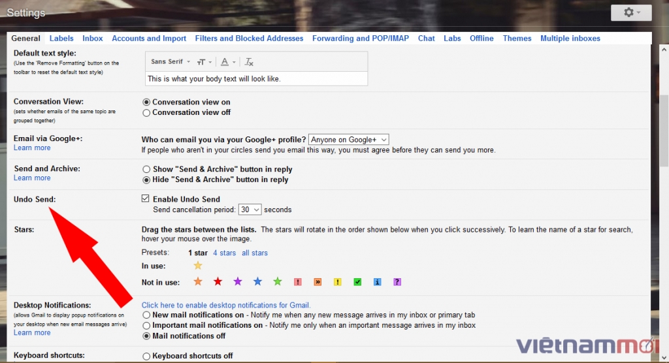
Task: Click the red exclamation mark icon
Action: 298,282
